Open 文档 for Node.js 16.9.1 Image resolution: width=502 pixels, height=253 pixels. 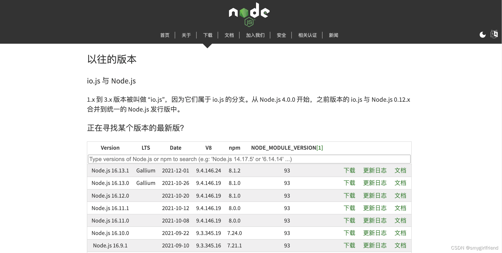tap(400, 246)
